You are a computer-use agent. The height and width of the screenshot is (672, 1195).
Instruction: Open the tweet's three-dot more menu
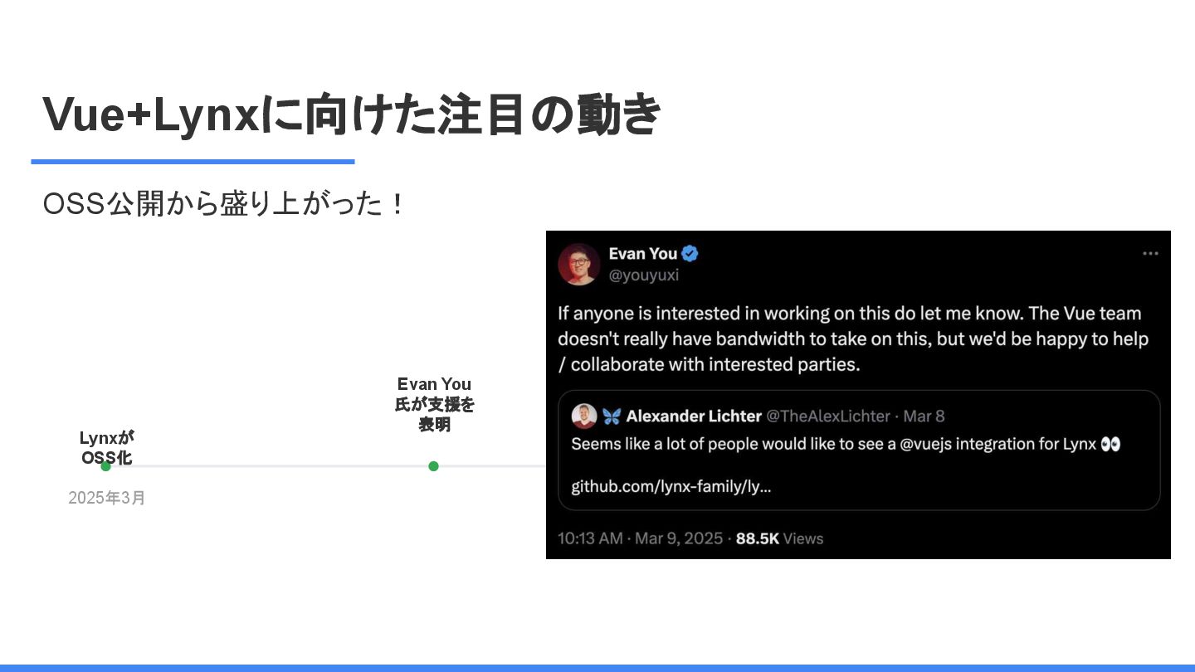tap(1150, 254)
